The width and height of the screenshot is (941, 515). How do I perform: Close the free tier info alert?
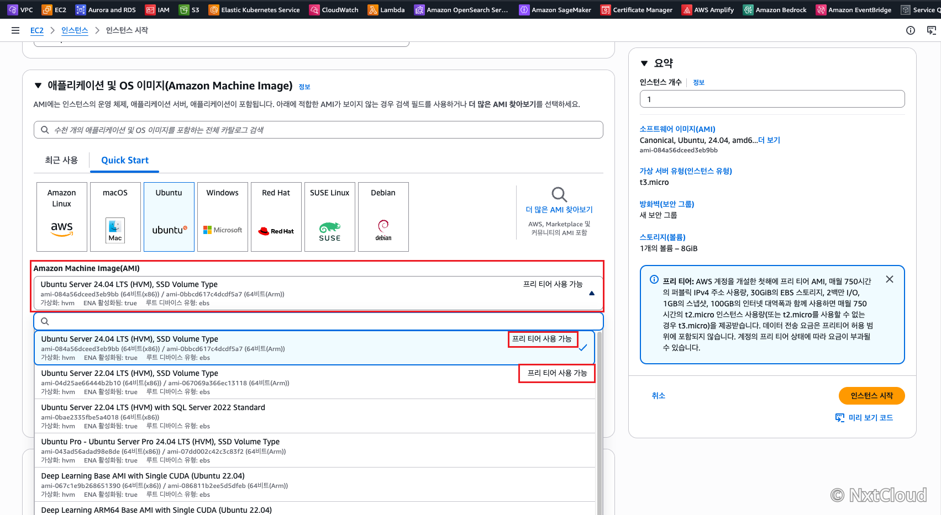point(890,279)
